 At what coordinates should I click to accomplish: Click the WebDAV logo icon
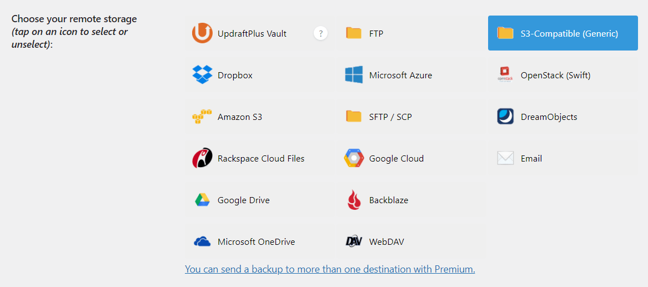(x=354, y=241)
